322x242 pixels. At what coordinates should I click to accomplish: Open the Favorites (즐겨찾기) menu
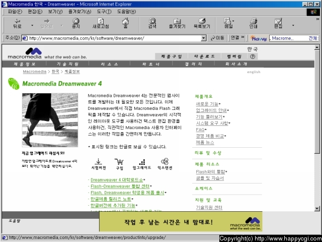(x=79, y=12)
